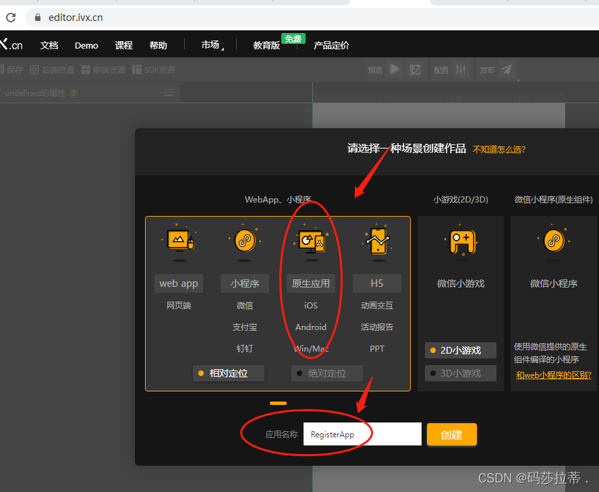Click the iOS text

point(311,306)
